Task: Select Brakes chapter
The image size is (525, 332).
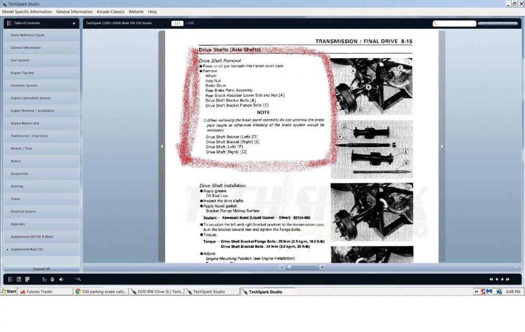Action: 41,161
